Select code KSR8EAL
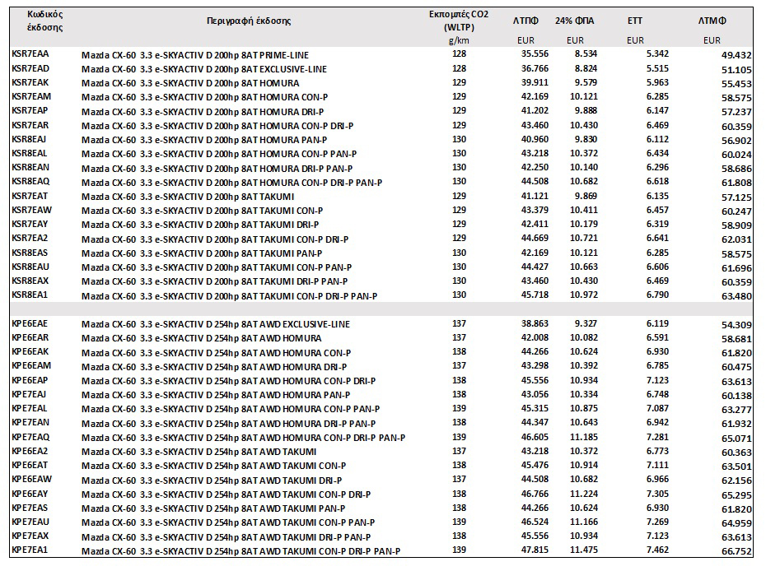This screenshot has height=571, width=766. point(30,153)
